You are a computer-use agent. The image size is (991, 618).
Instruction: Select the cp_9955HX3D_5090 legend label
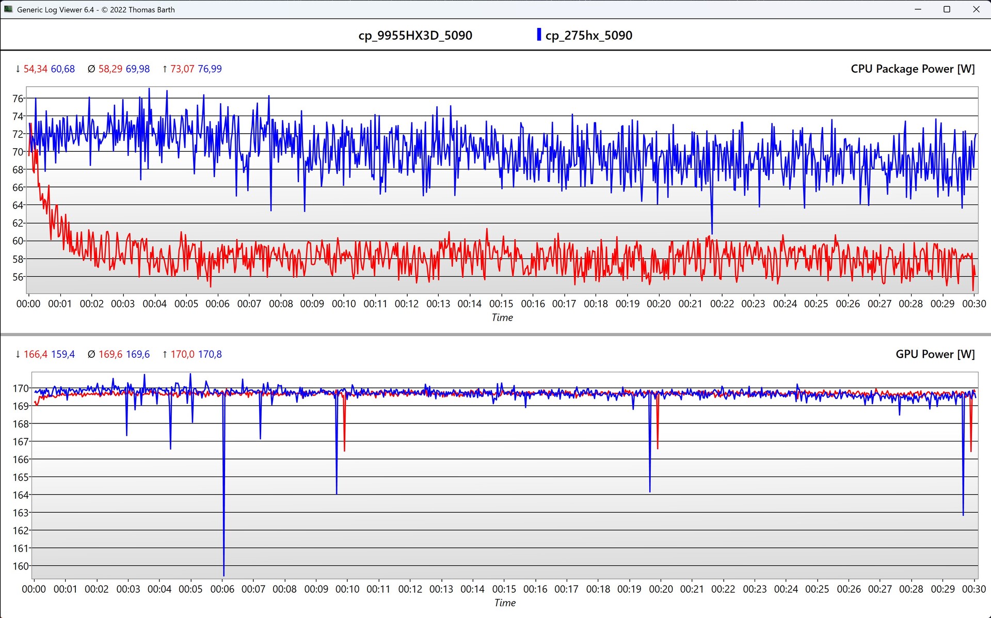415,35
